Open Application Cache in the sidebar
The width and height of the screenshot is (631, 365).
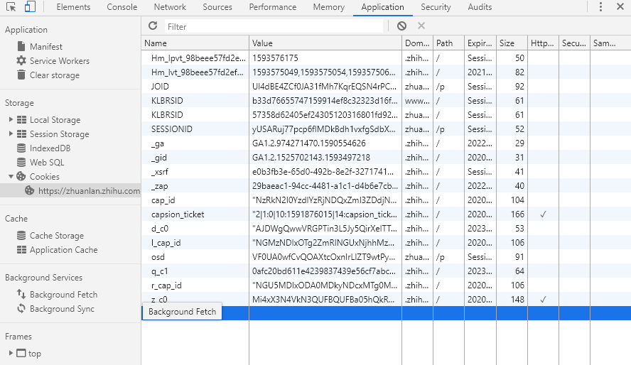click(63, 250)
